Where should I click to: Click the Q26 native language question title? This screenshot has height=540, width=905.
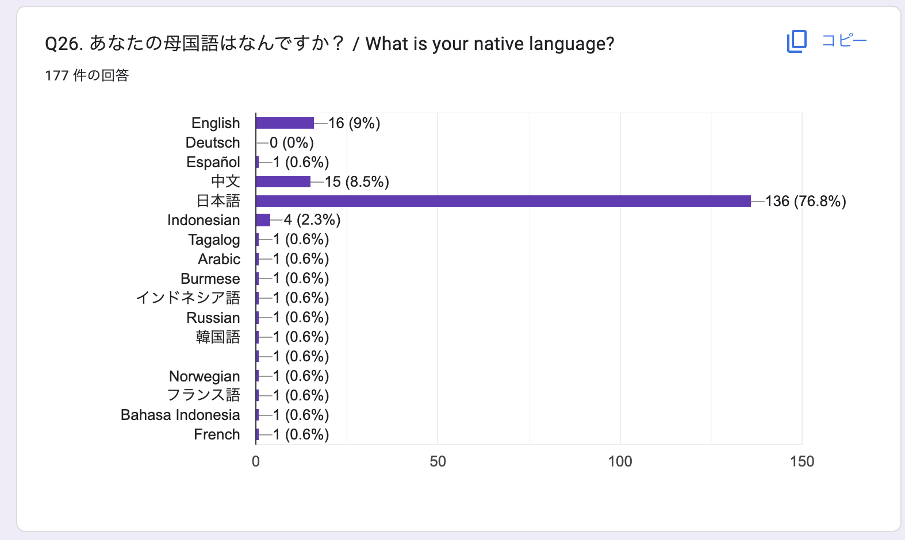(329, 44)
